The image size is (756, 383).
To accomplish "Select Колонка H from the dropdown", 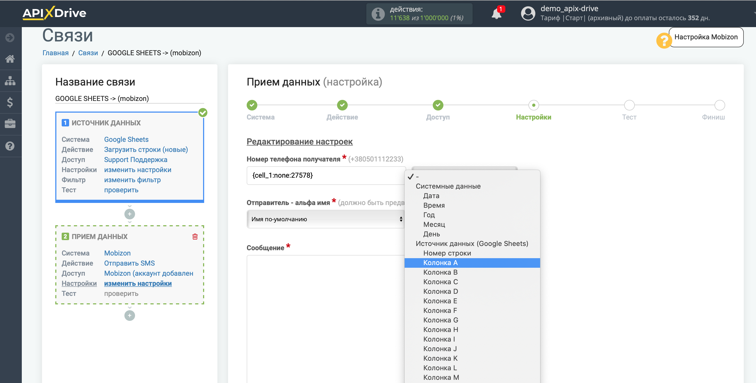I will click(472, 330).
